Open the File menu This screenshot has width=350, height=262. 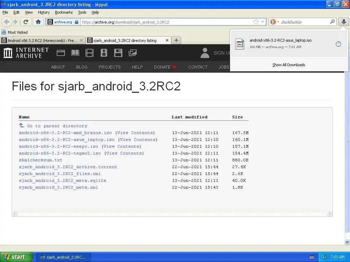pos(5,12)
